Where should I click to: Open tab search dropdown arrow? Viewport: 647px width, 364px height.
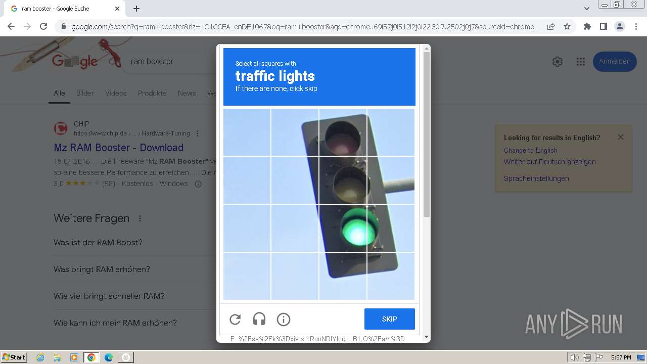587,9
